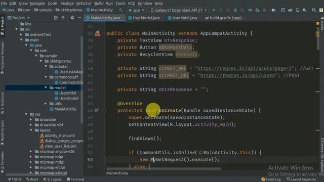Click the Project Structure icon in the toolbar
The width and height of the screenshot is (324, 182).
(x=273, y=10)
